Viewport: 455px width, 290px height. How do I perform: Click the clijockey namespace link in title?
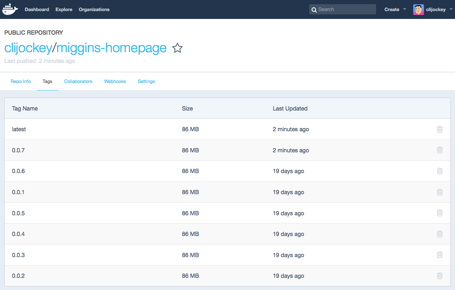point(28,48)
